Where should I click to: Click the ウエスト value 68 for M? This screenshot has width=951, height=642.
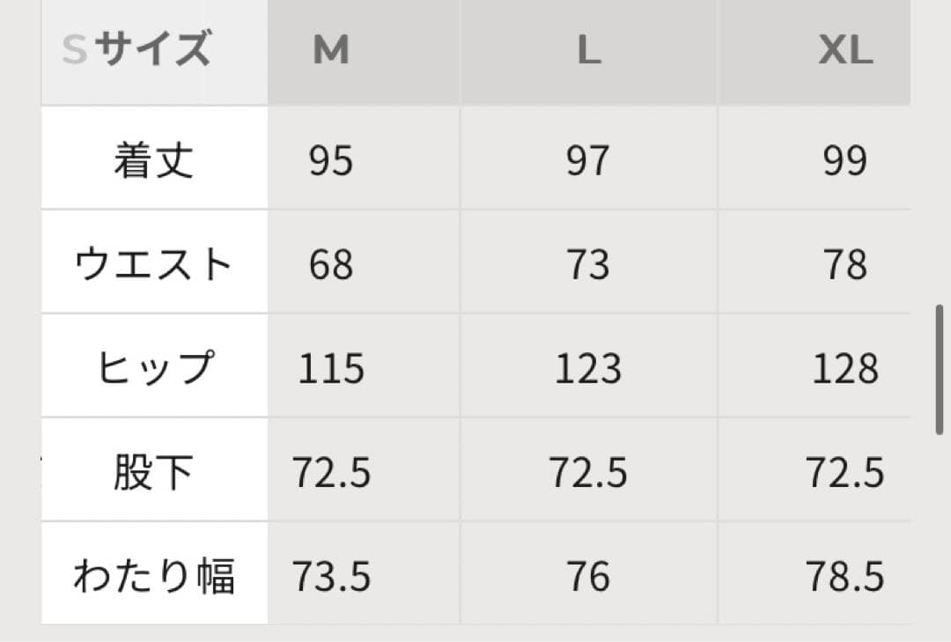click(331, 265)
